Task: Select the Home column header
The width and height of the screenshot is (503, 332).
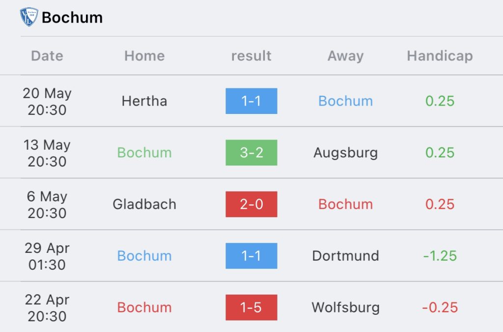Action: point(145,56)
